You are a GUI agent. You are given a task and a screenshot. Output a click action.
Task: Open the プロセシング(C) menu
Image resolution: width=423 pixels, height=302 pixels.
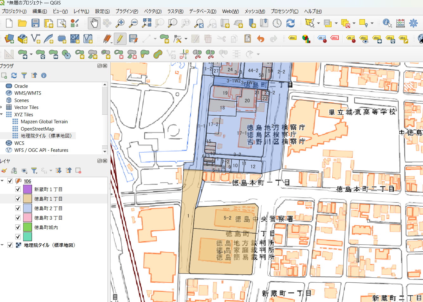click(284, 11)
